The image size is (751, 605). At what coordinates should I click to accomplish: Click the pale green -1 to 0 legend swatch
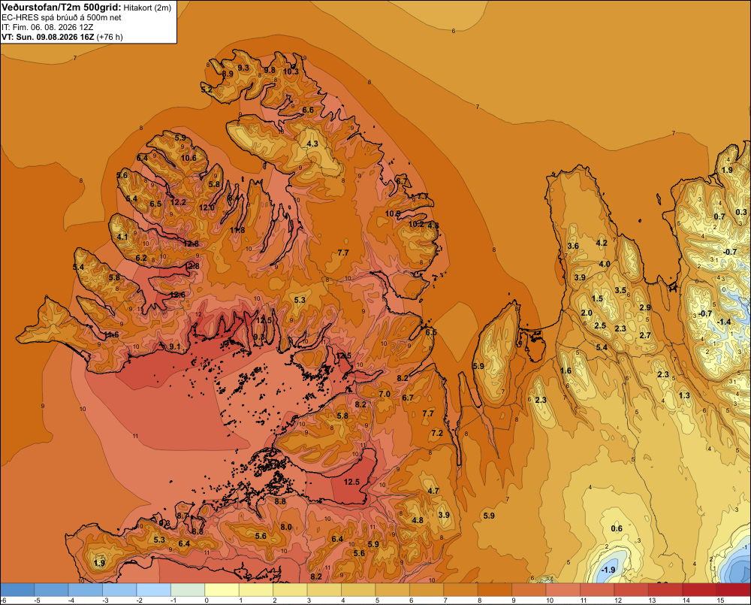pos(188,590)
